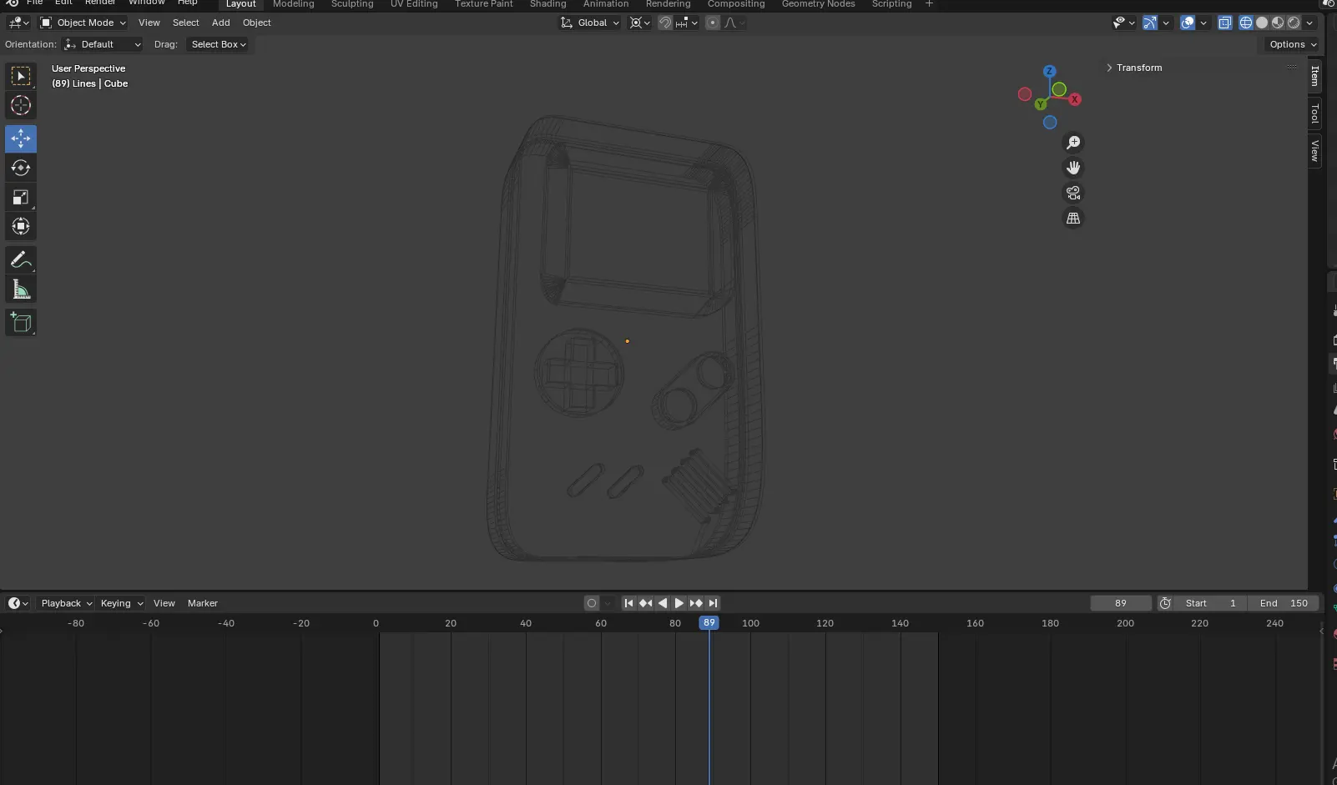Screen dimensions: 1337x785
Task: Click the green Y axis gizmo ball
Action: pyautogui.click(x=1041, y=104)
